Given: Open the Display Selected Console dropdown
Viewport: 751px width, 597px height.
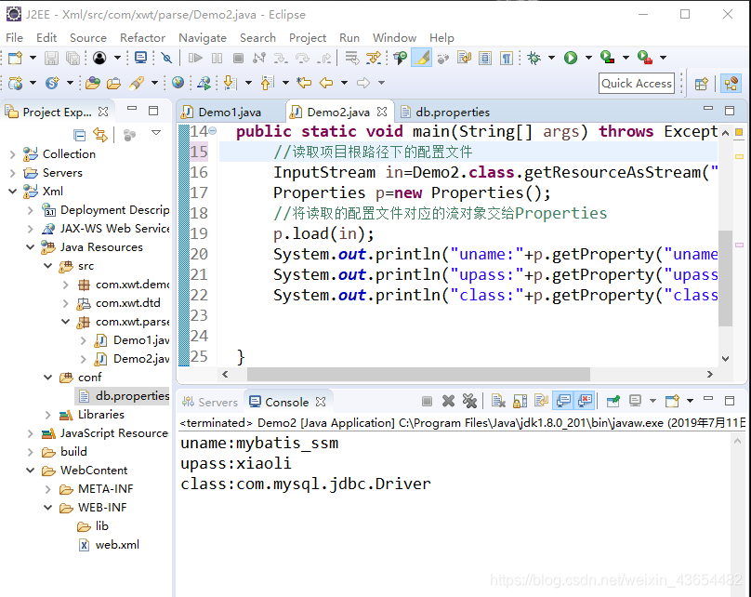Looking at the screenshot, I should coord(652,401).
